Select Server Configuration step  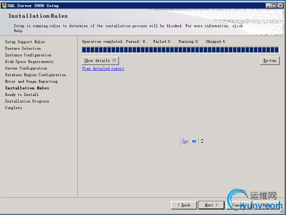tap(26, 68)
